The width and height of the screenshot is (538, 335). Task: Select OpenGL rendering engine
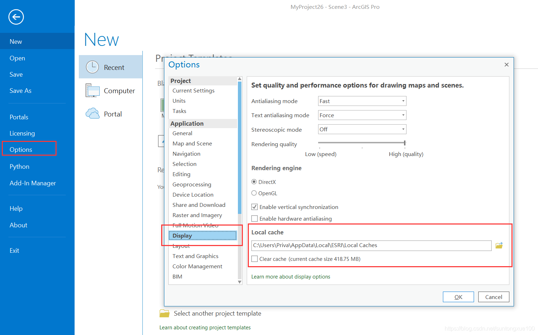tap(254, 193)
